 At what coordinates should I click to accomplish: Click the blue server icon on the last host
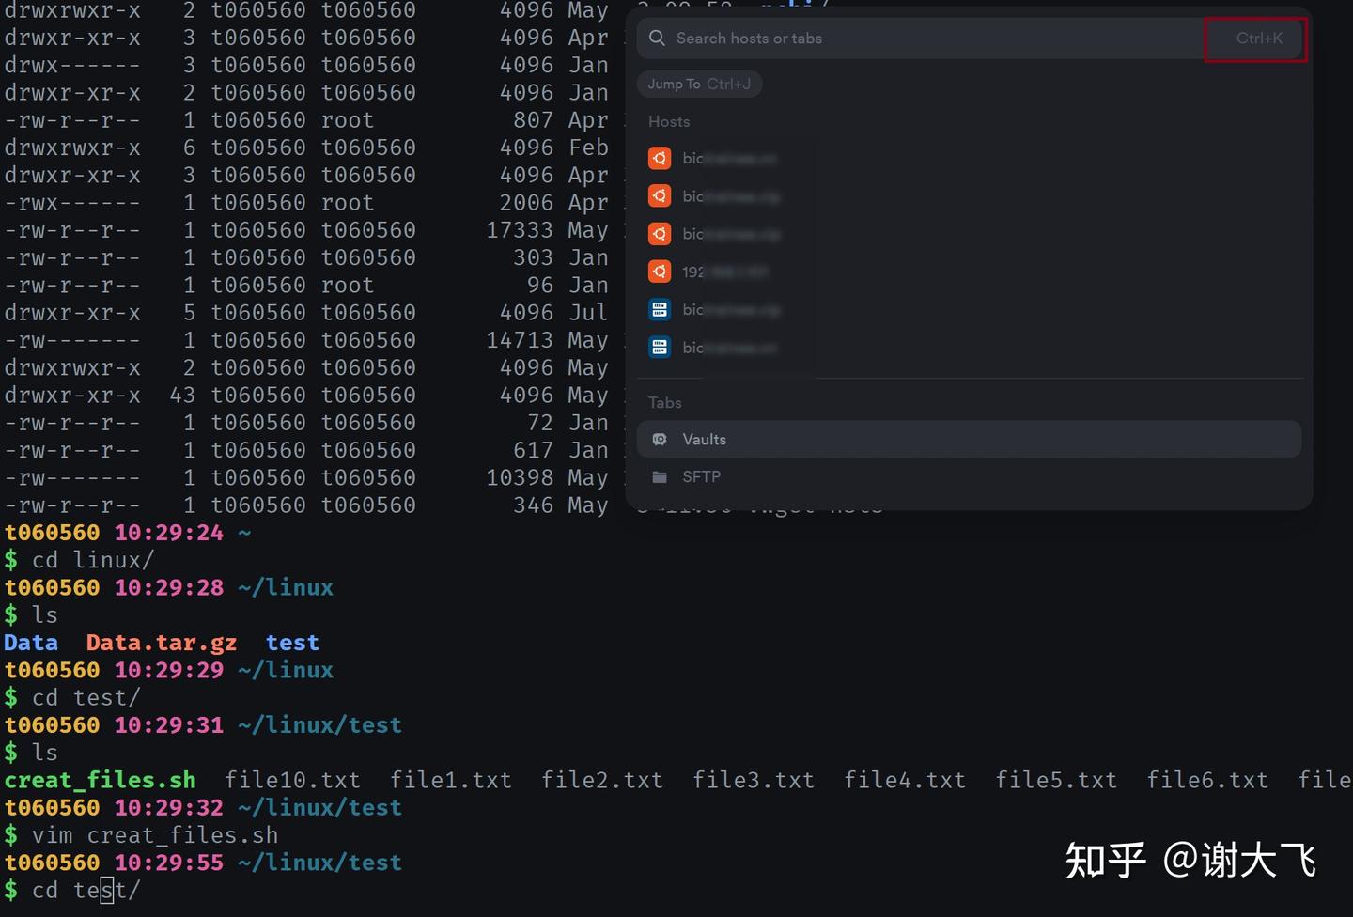click(659, 347)
